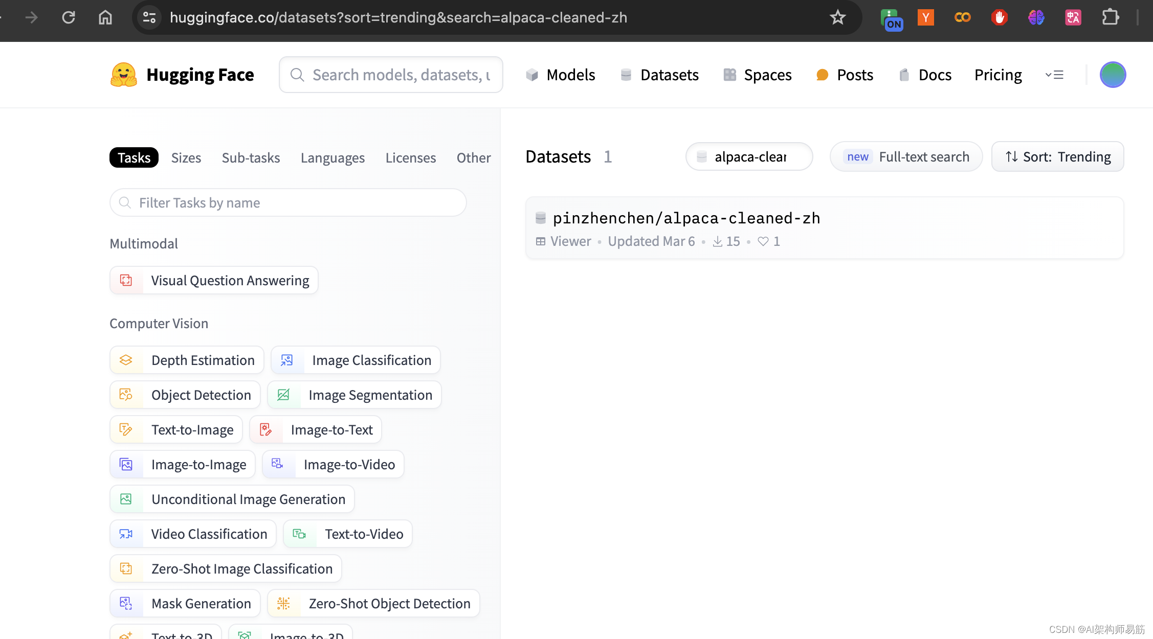Switch to the Licenses filter tab
Screen dimensions: 1153x639
tap(411, 157)
